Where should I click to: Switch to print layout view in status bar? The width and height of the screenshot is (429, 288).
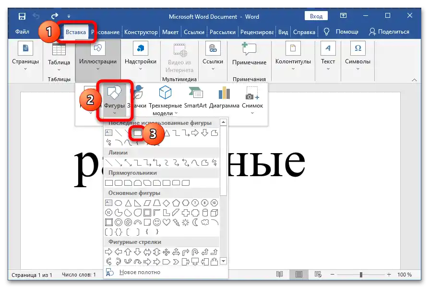coord(299,274)
